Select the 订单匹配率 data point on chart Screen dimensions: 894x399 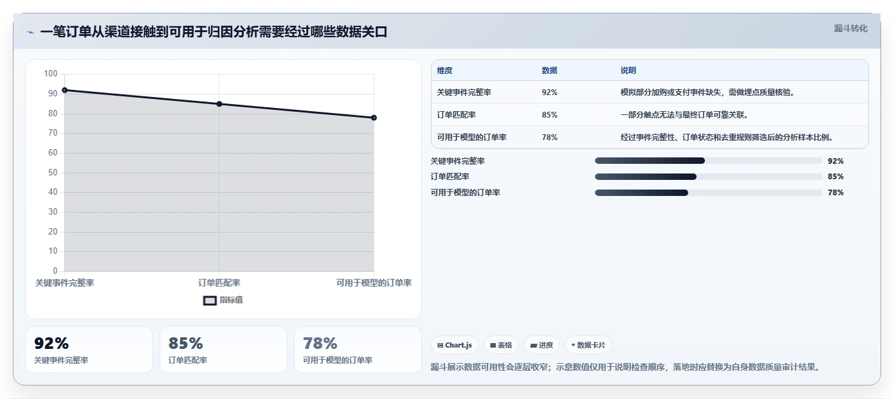pos(219,104)
